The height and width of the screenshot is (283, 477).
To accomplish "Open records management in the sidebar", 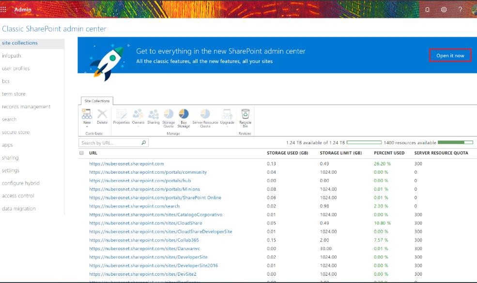I will 26,107.
